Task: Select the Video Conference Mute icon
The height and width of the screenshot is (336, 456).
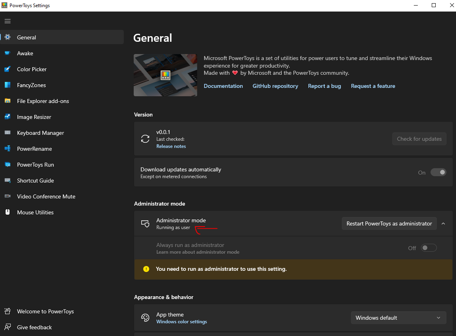Action: point(8,196)
